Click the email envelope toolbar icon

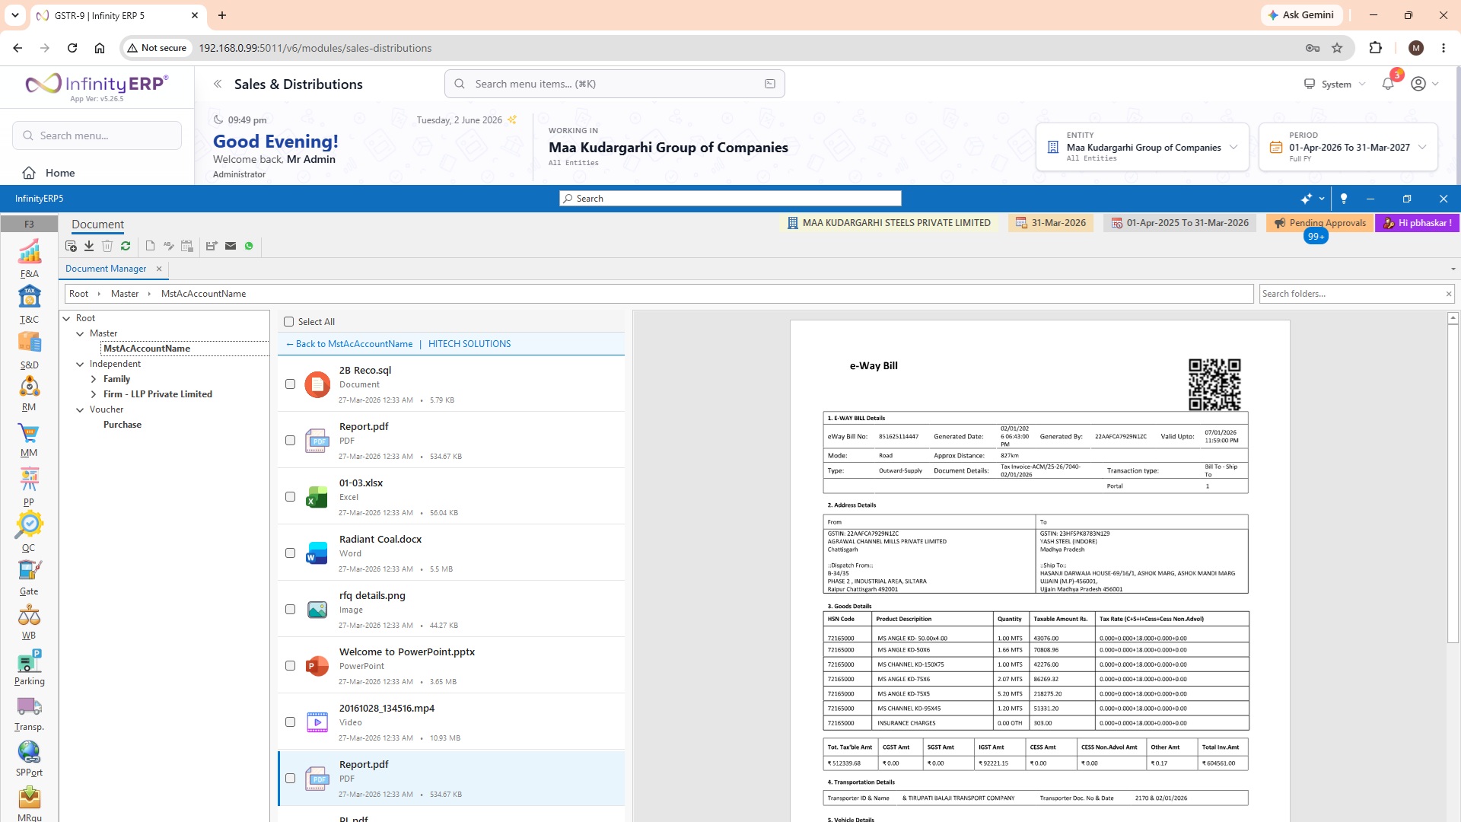pos(231,246)
